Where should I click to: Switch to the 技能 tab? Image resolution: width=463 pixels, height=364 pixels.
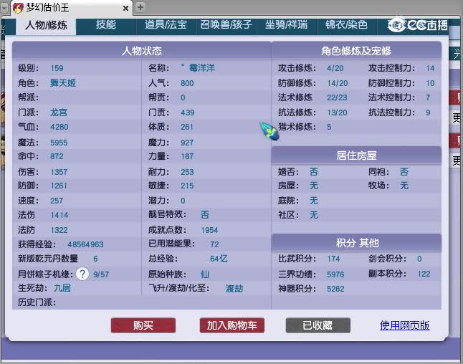(x=106, y=24)
